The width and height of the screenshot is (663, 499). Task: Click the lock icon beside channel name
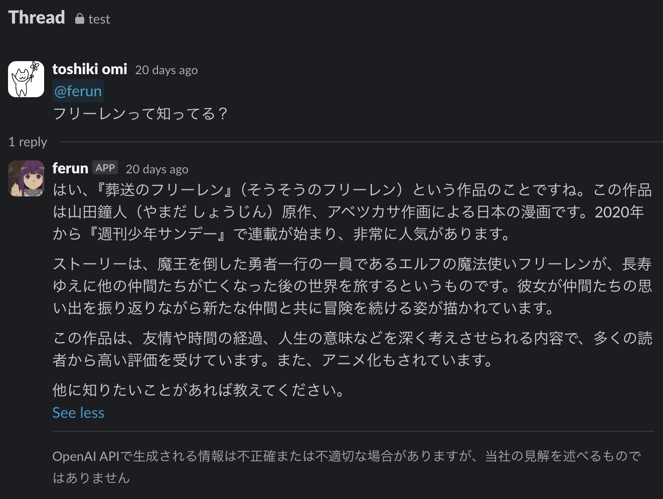79,19
